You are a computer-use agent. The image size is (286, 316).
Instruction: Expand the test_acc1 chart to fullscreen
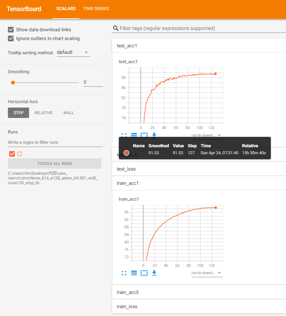click(124, 135)
